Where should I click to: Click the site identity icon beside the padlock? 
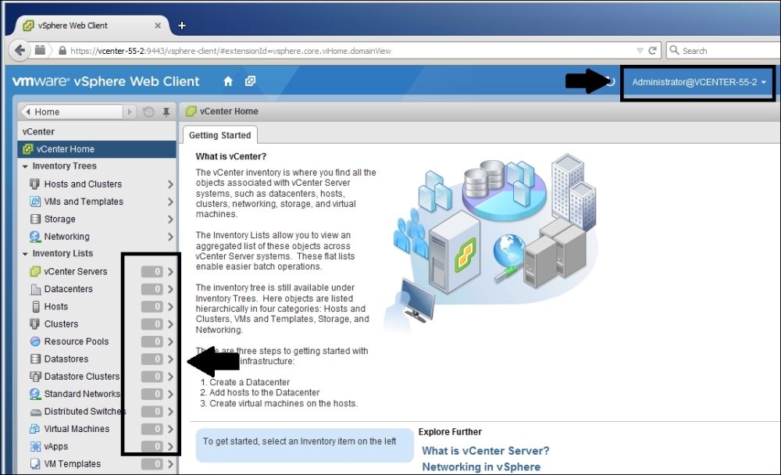click(41, 50)
